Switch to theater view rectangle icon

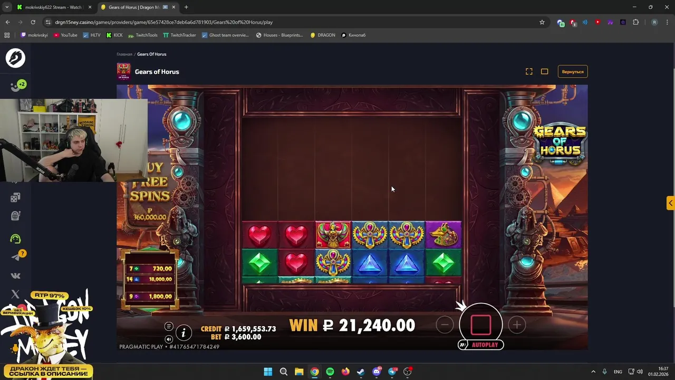tap(545, 71)
